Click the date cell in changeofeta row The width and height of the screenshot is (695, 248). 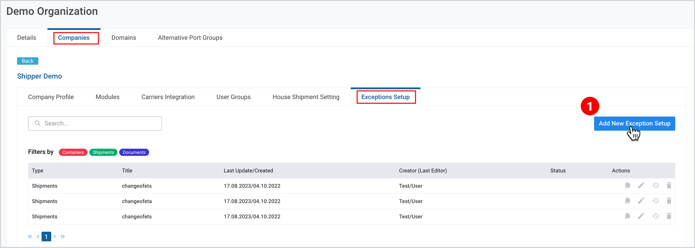[252, 201]
